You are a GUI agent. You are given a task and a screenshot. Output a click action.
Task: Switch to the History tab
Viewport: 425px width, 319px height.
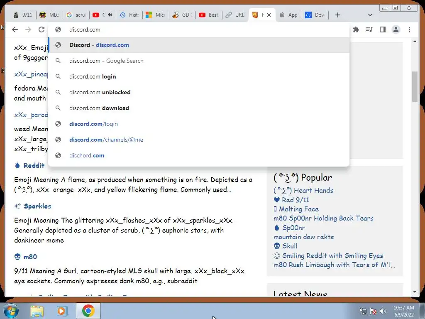(129, 15)
